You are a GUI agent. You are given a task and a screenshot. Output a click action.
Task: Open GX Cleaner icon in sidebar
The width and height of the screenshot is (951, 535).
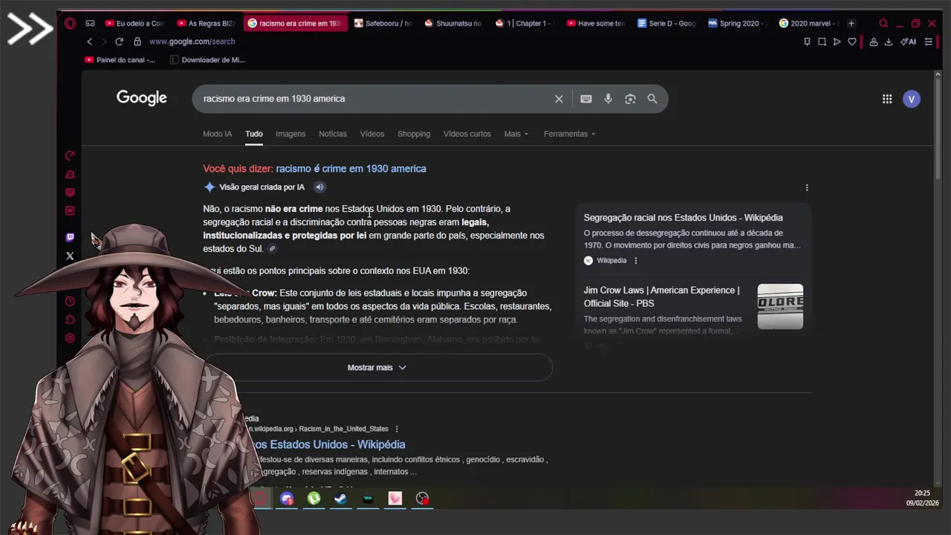[x=70, y=174]
